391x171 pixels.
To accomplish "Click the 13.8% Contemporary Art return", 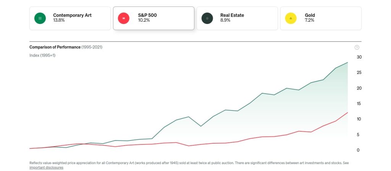I will [x=59, y=21].
